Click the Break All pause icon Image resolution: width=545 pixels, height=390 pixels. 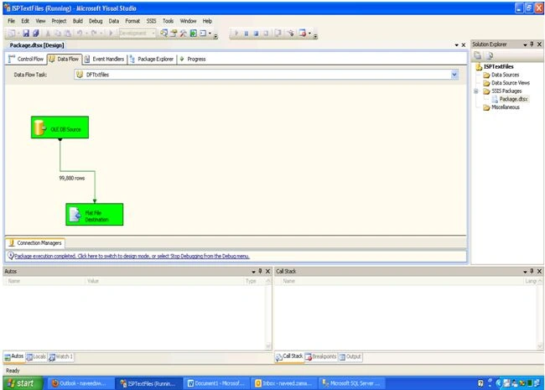[x=246, y=34]
